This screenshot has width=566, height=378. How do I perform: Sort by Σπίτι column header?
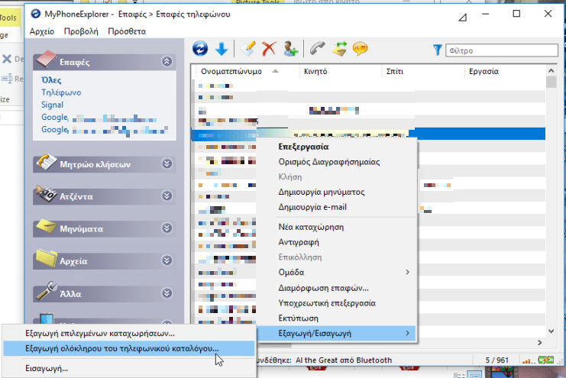pos(423,71)
